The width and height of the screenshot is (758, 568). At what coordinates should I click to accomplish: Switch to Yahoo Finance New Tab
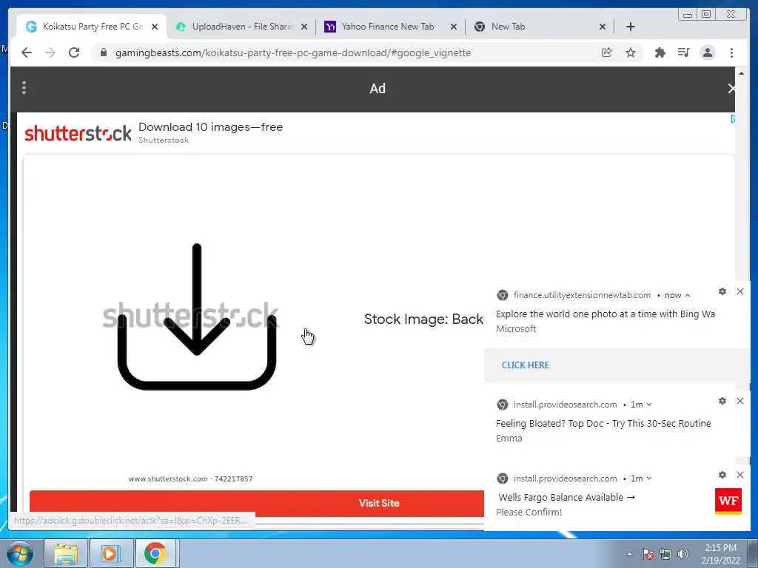coord(388,27)
